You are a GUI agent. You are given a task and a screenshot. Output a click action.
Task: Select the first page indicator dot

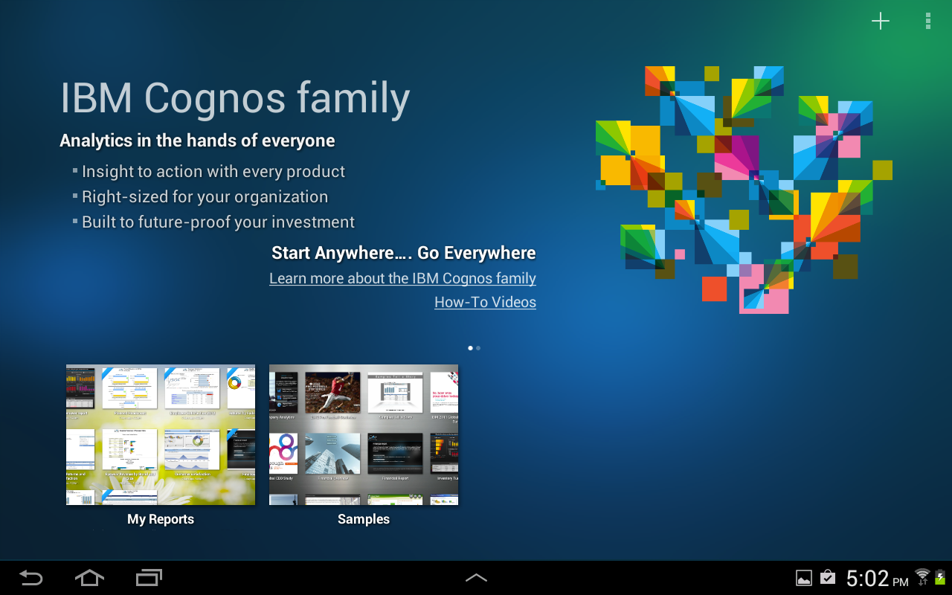pyautogui.click(x=471, y=348)
